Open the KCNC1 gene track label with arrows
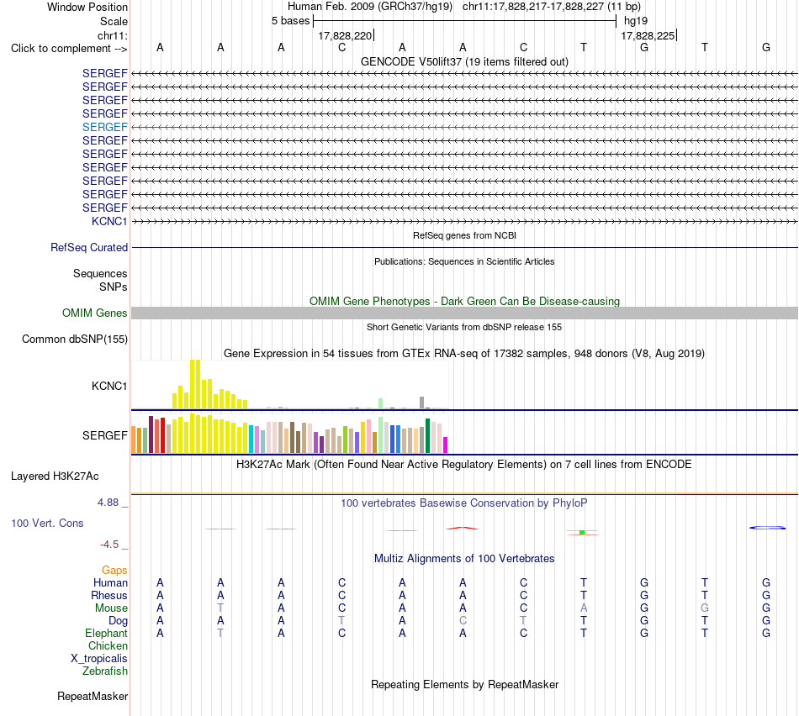 pos(109,221)
